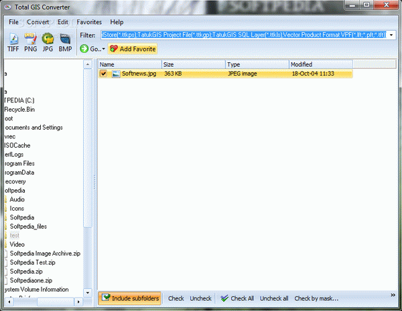The image size is (402, 311).
Task: Click Check All at the bottom
Action: click(x=237, y=298)
